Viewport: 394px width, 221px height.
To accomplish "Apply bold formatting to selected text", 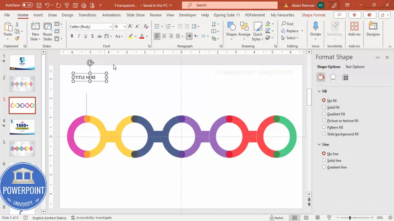I will [x=72, y=36].
